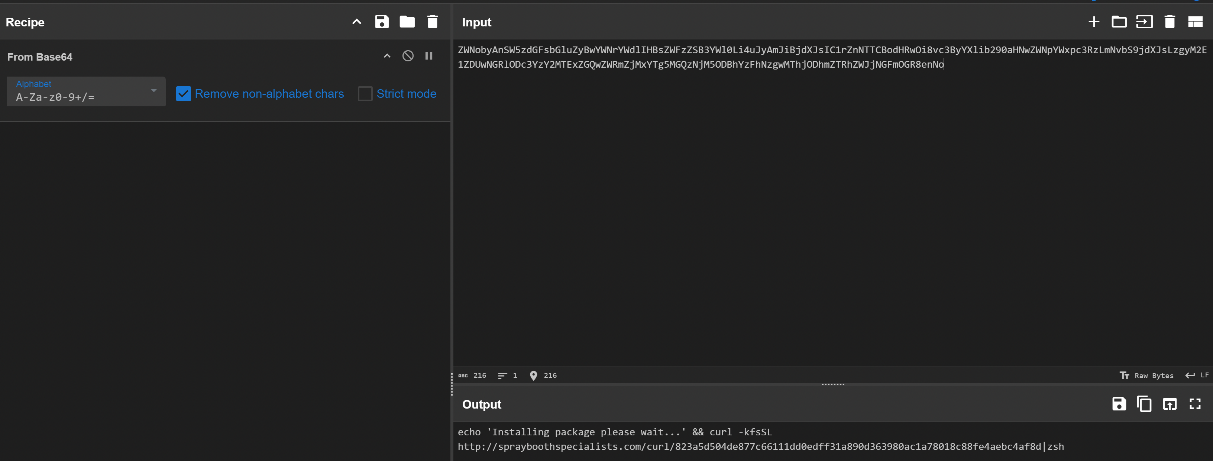Image resolution: width=1213 pixels, height=461 pixels.
Task: Copy the output to the clipboard
Action: pyautogui.click(x=1144, y=404)
